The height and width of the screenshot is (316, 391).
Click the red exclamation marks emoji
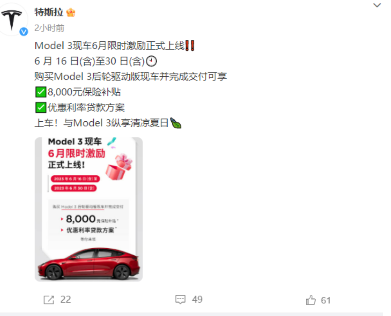pyautogui.click(x=190, y=46)
